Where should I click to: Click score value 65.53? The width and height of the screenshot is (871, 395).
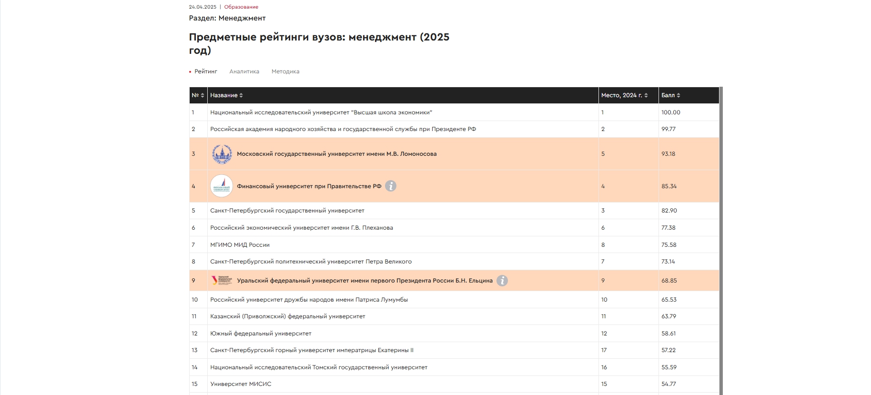[669, 300]
